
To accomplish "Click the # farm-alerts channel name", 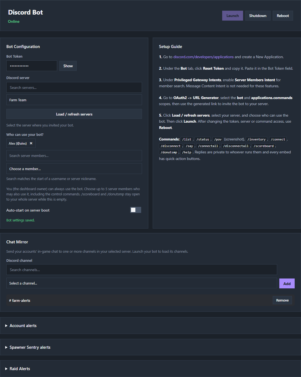I will (19, 300).
